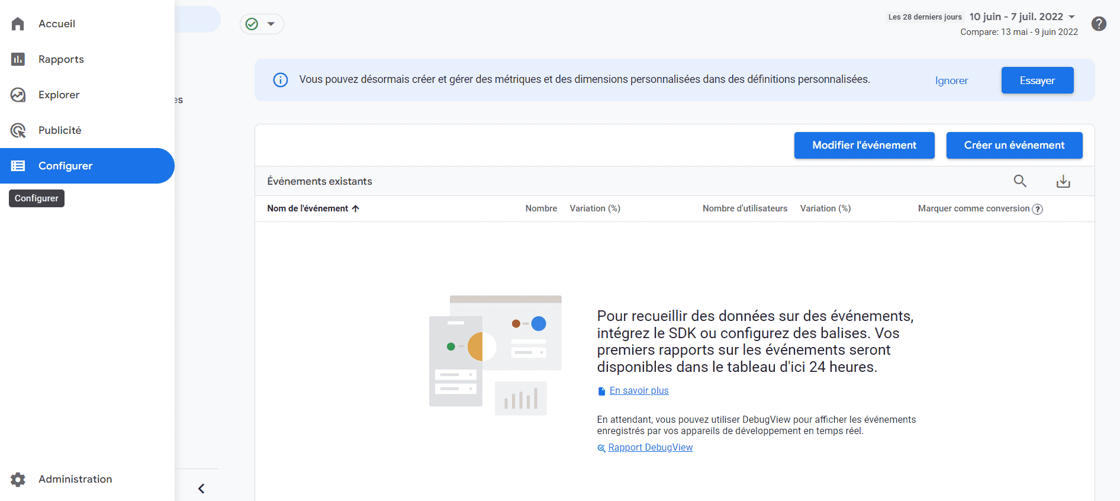Click the Événements existants heading
The width and height of the screenshot is (1120, 501).
pyautogui.click(x=320, y=181)
